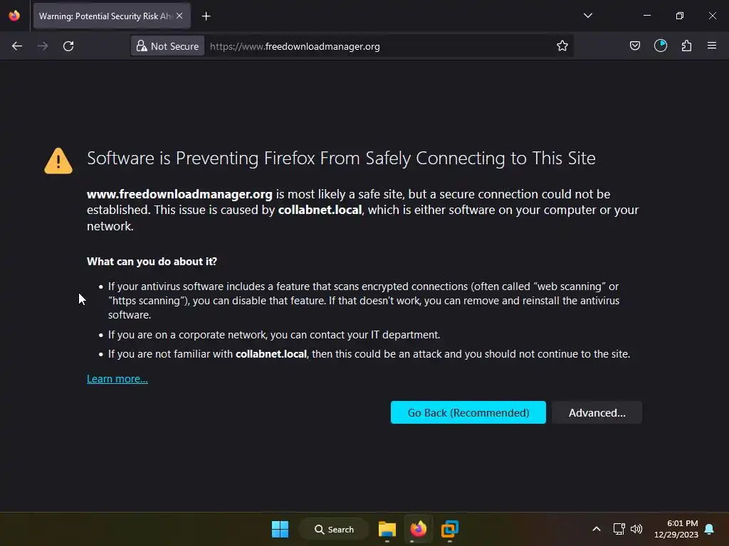
Task: Reload the current page
Action: pos(68,46)
